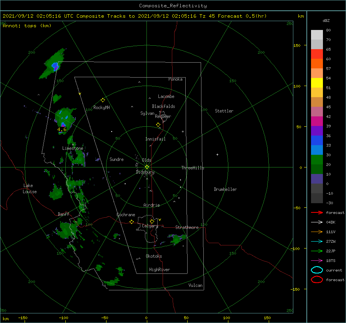
Task: Click the red forecast arrow in legend
Action: (317, 212)
